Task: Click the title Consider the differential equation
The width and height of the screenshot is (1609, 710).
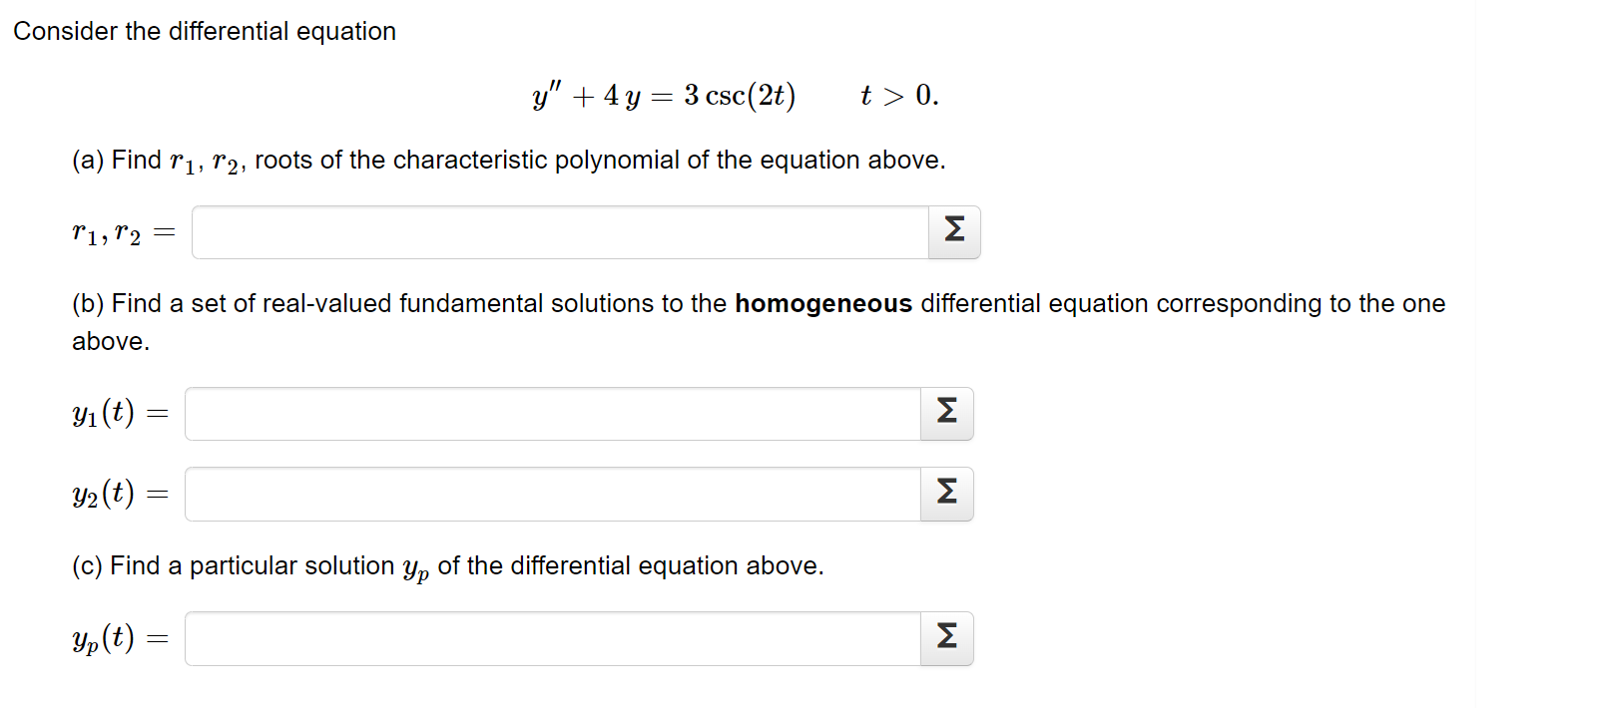Action: 206,31
